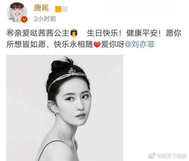
Task: Click the orange membership badge beside username
Action: (x=58, y=9)
